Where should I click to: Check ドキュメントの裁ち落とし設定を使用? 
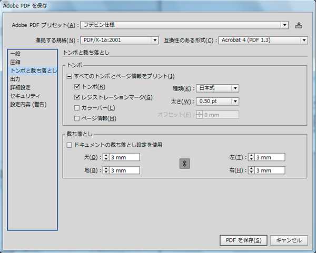(x=70, y=145)
